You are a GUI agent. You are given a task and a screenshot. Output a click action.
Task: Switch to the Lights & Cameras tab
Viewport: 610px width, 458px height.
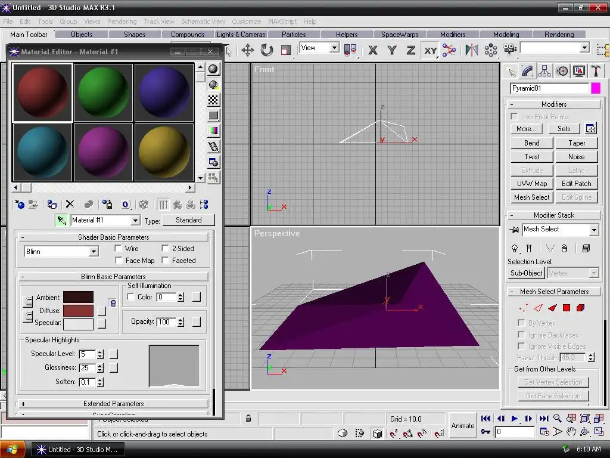click(241, 34)
